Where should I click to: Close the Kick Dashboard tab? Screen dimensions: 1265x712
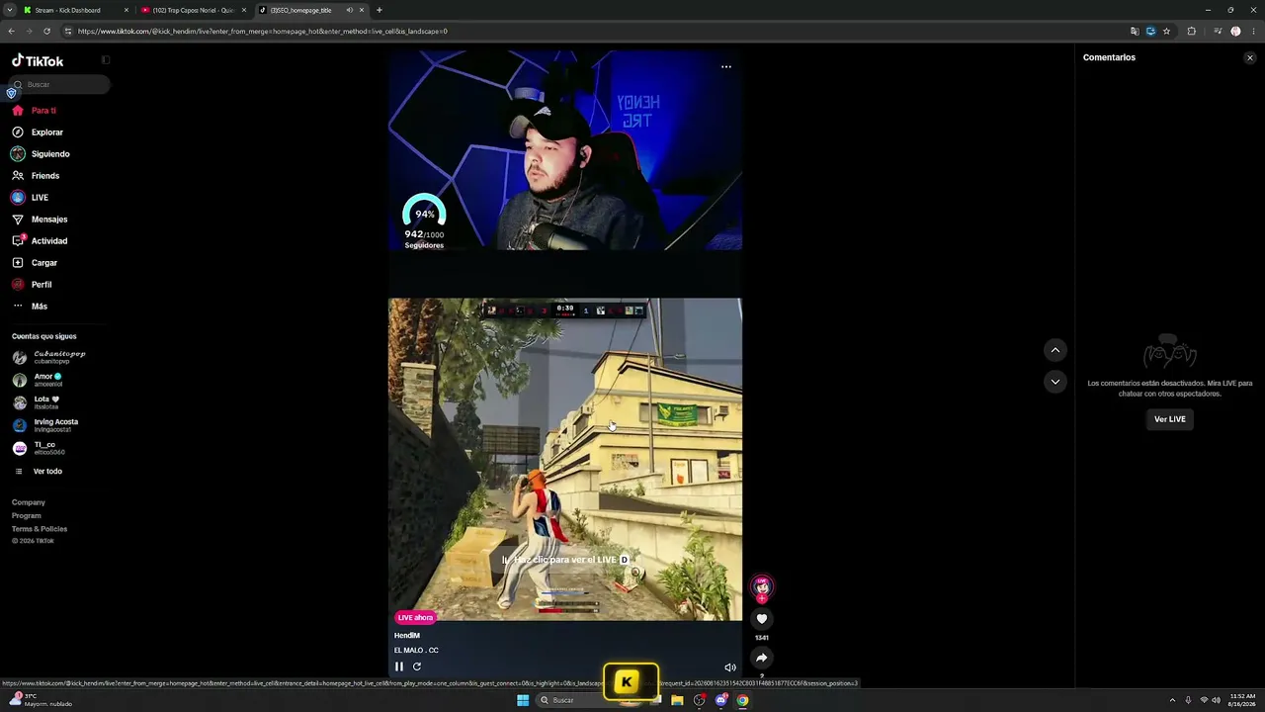point(126,10)
